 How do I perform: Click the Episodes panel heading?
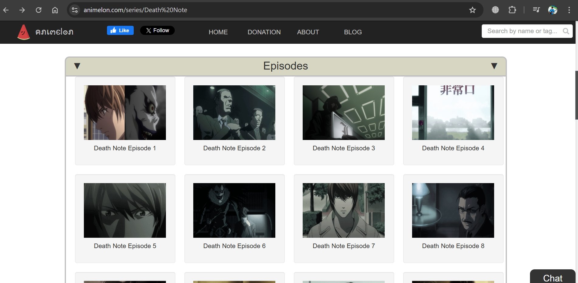(x=286, y=66)
